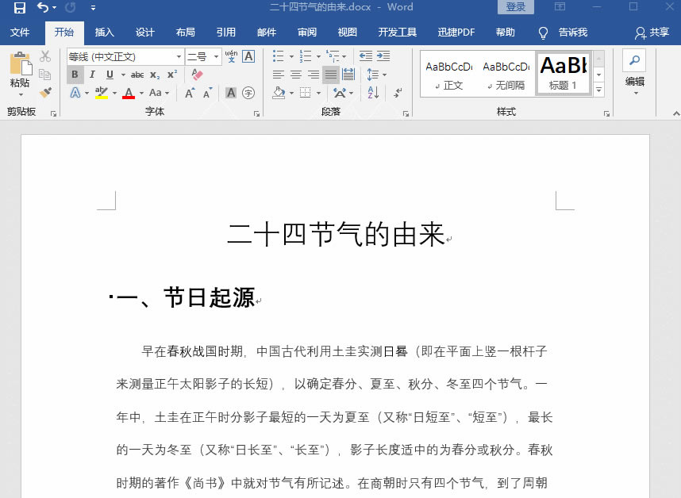
Task: Open the paste options arrow under 粘贴
Action: pyautogui.click(x=21, y=94)
